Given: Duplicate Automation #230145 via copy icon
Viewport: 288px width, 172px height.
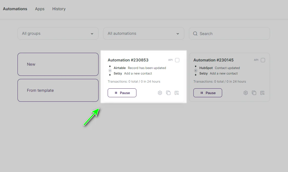Looking at the screenshot, I should [x=254, y=93].
